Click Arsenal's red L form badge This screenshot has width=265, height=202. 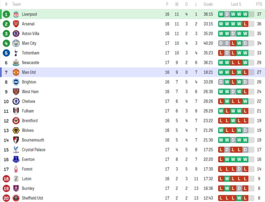(245, 24)
